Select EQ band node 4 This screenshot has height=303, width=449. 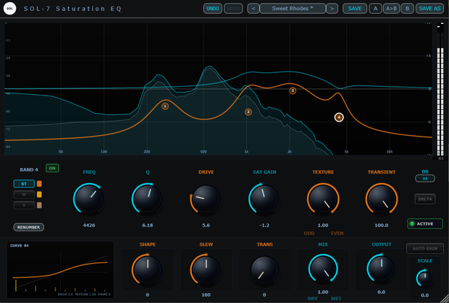click(339, 117)
